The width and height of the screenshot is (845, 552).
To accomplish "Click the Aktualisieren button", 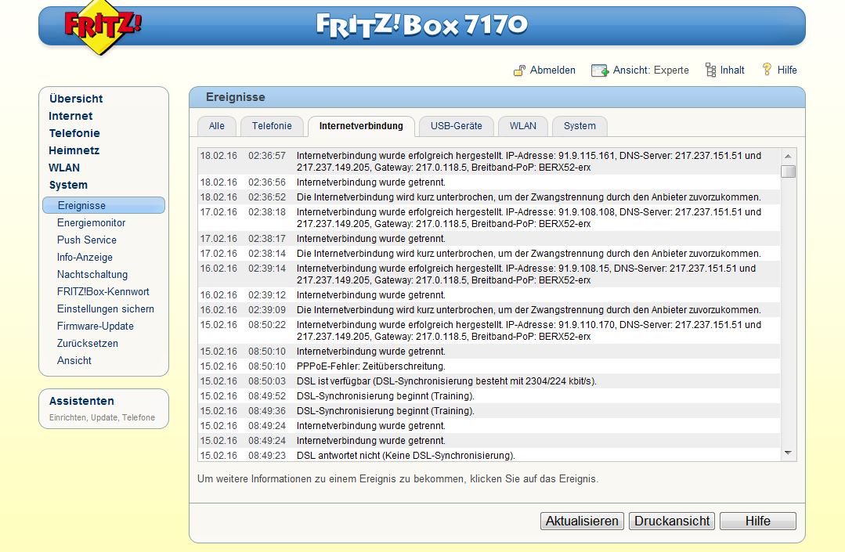I will (582, 521).
